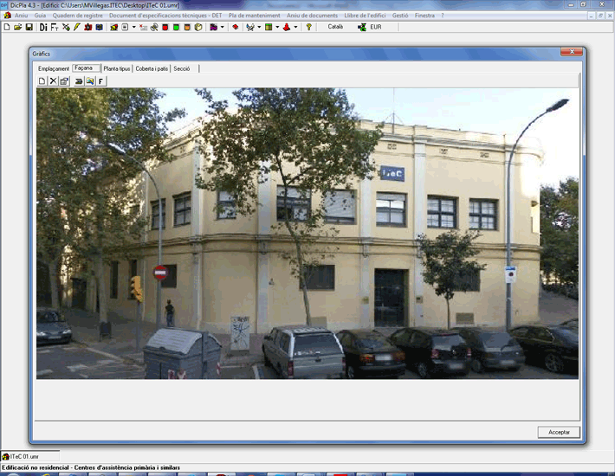Click the yellow cube icon in toolbar
The width and height of the screenshot is (615, 476).
click(x=198, y=27)
